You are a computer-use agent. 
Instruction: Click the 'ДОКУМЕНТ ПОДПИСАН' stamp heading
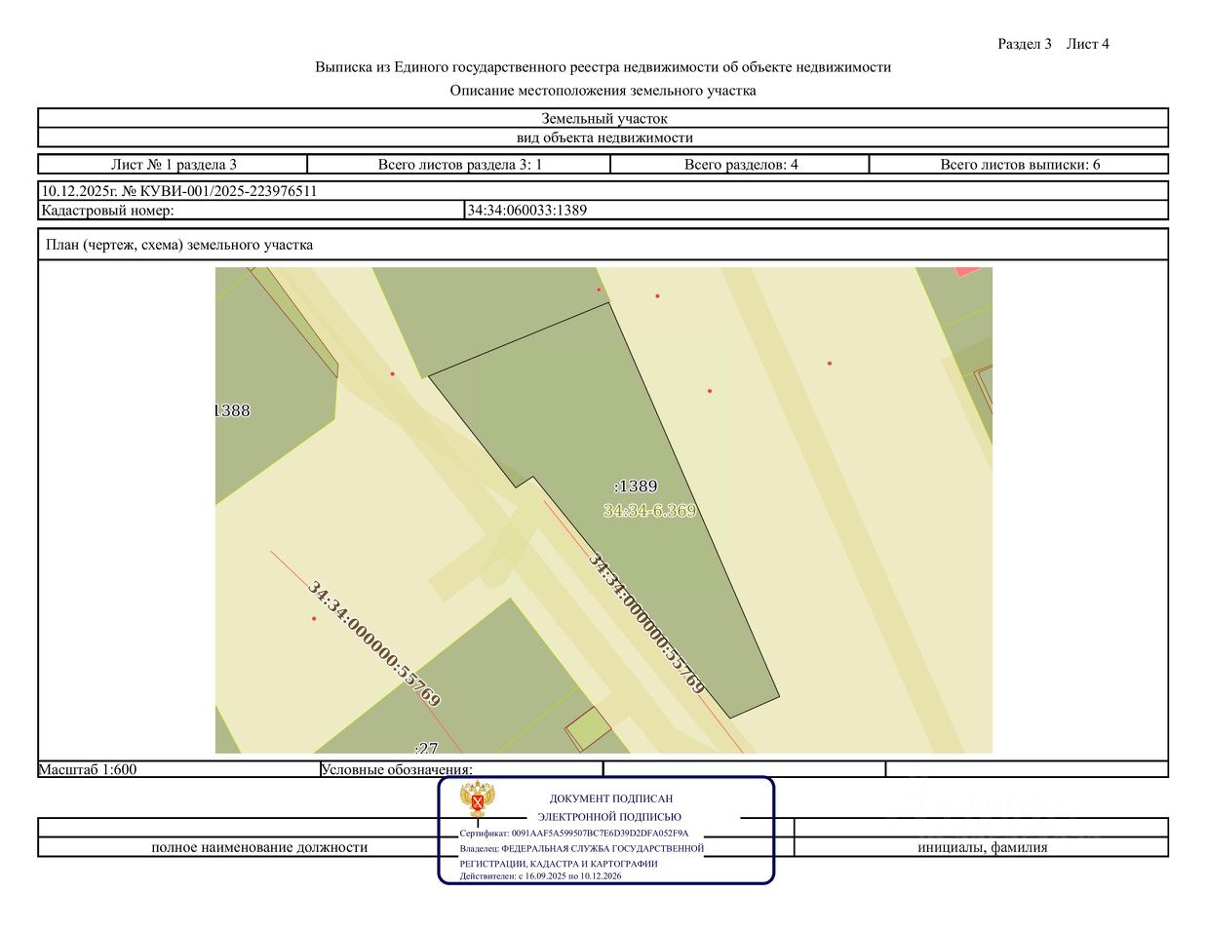click(x=611, y=798)
